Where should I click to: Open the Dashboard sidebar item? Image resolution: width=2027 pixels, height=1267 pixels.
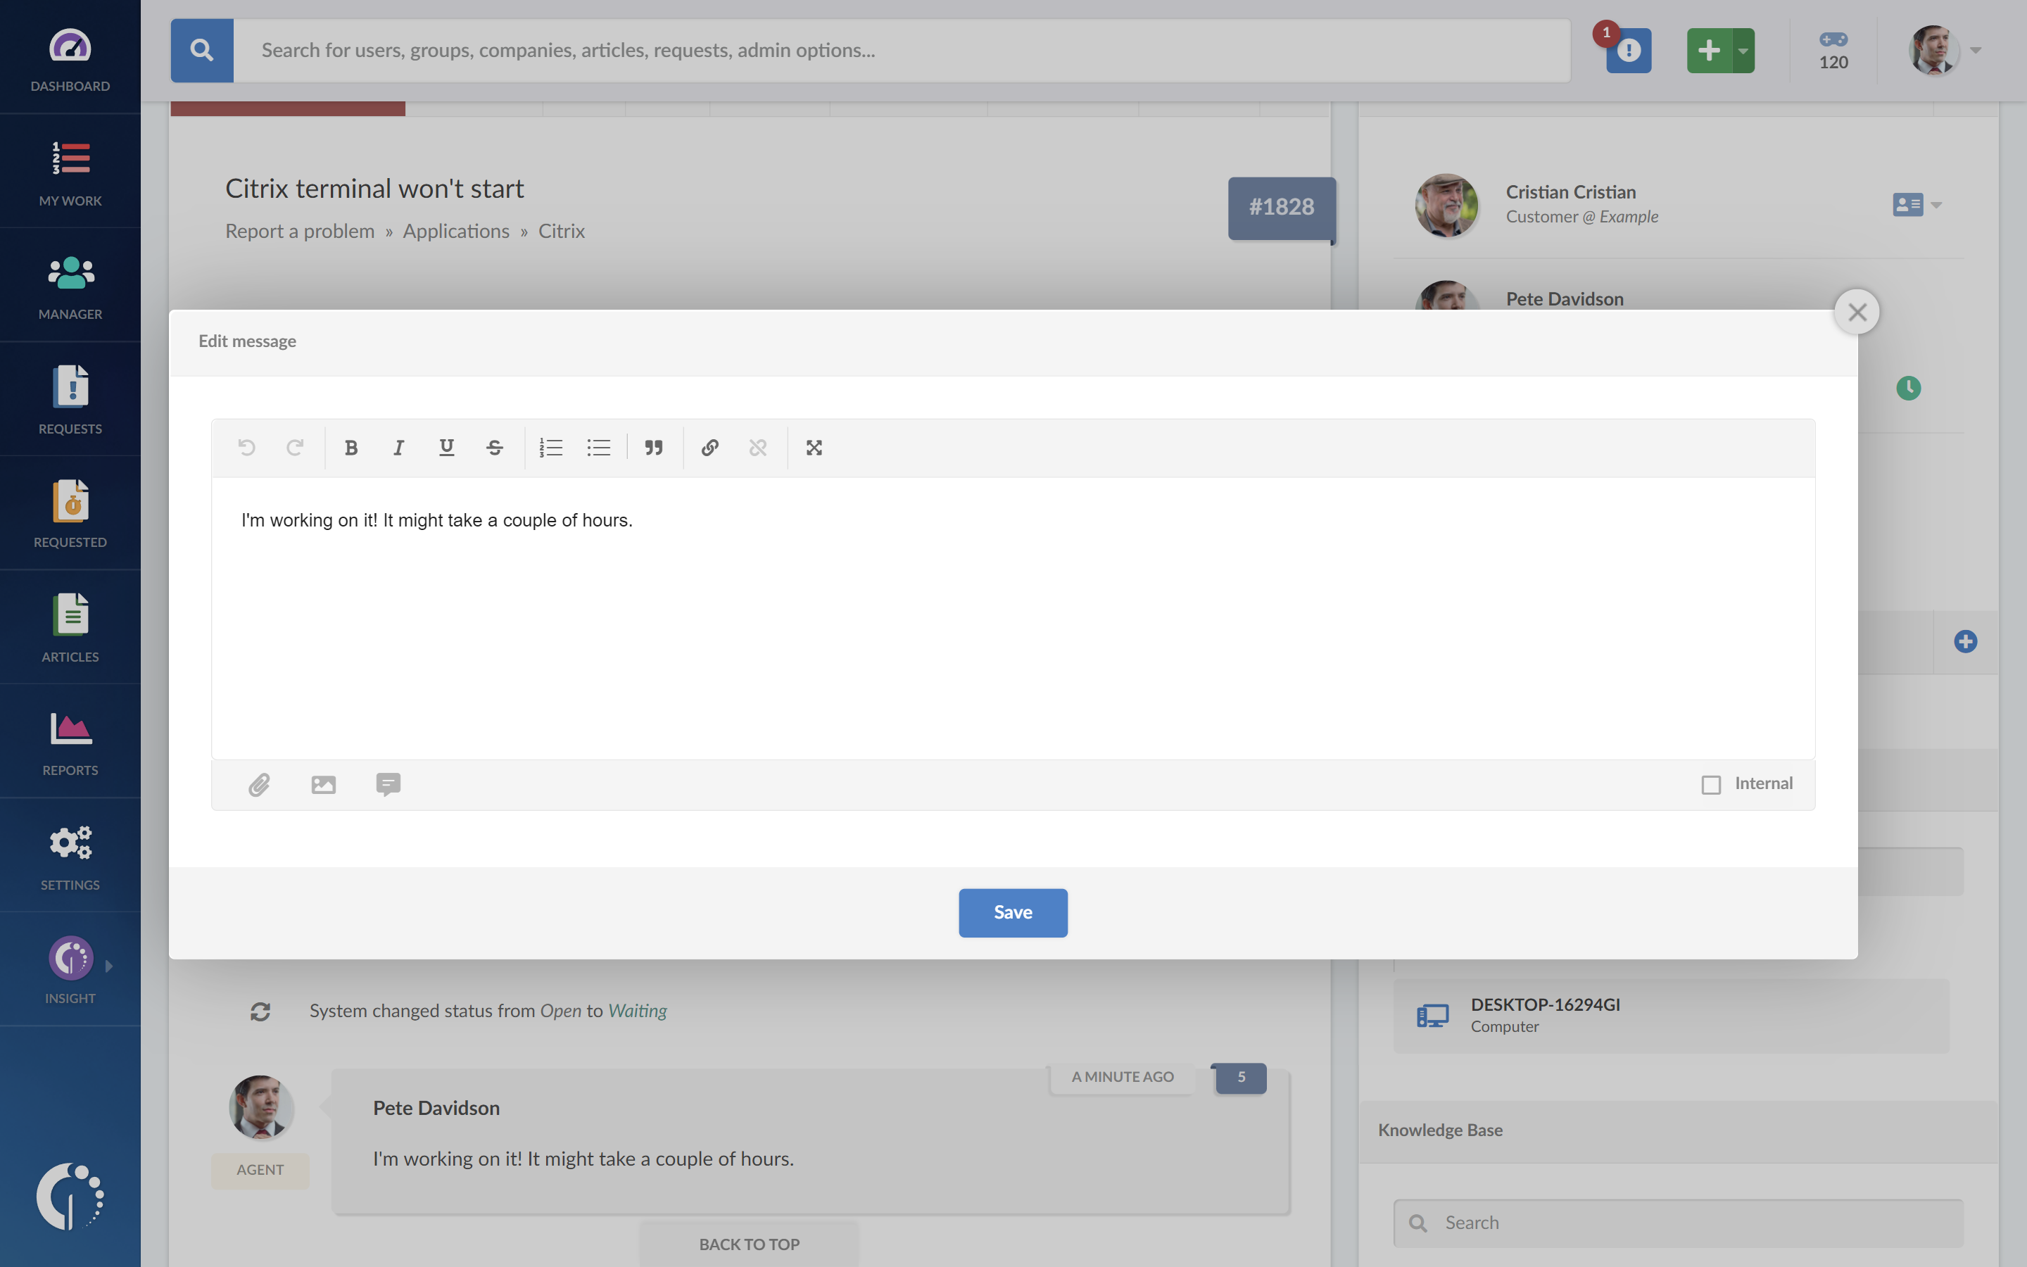70,57
